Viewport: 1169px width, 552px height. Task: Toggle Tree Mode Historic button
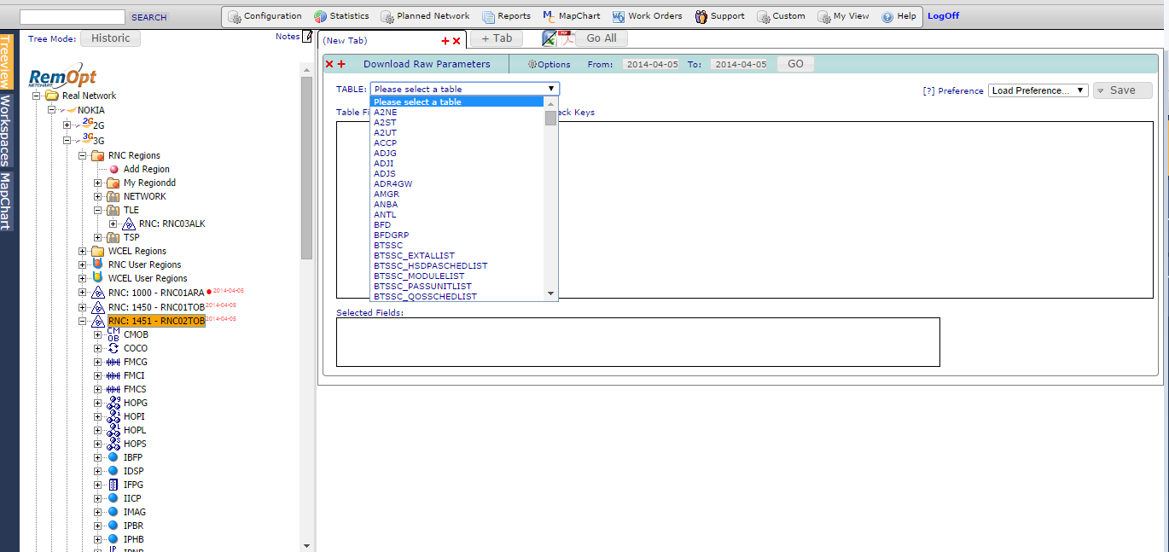(110, 38)
